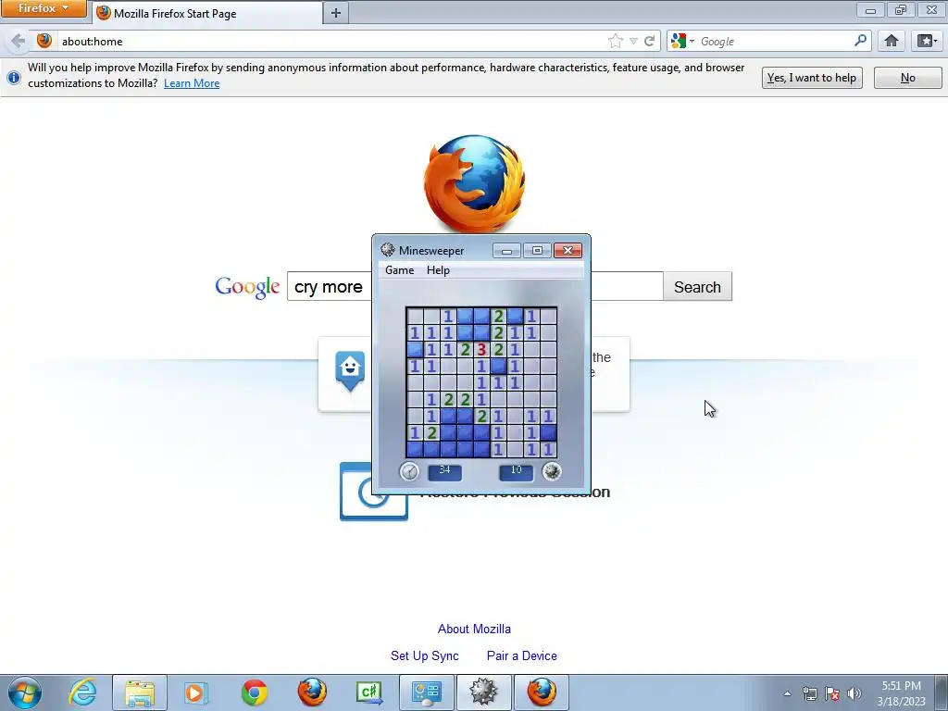The image size is (948, 711).
Task: Launch Windows Media Player from the taskbar
Action: (196, 692)
